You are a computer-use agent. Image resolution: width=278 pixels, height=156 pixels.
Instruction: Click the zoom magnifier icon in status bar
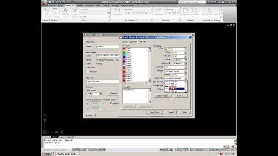(180, 149)
